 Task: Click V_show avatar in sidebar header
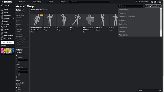coord(2,5)
